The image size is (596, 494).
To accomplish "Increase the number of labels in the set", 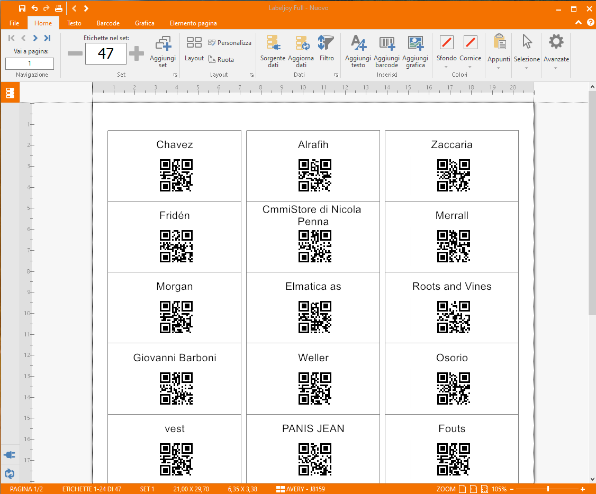I will click(x=137, y=53).
